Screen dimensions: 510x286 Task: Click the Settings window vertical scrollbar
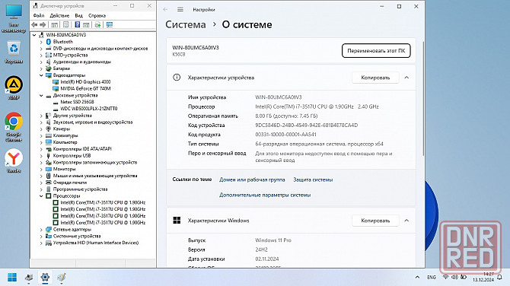pyautogui.click(x=423, y=98)
